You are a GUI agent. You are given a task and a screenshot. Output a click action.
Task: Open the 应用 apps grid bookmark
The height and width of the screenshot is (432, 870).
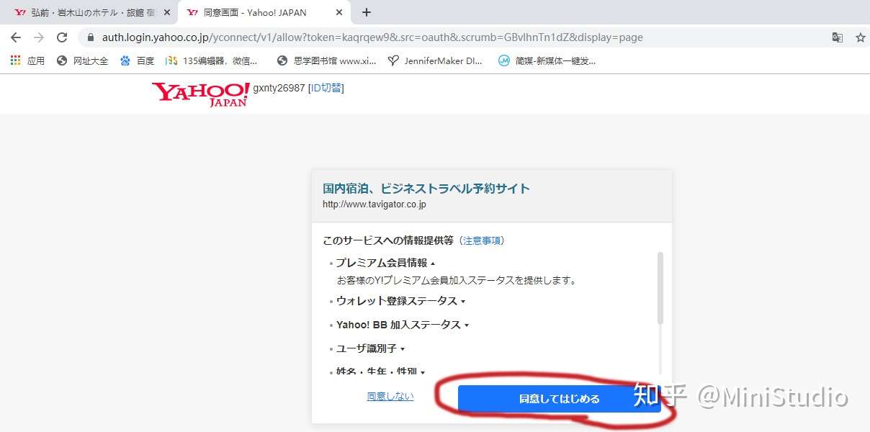28,61
